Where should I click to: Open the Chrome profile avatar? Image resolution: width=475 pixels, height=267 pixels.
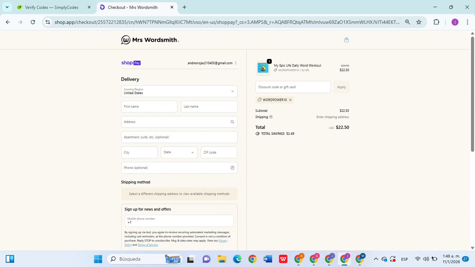point(455,22)
